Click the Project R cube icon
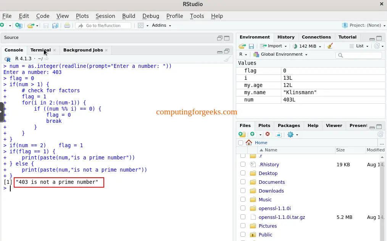This screenshot has height=241, width=387. 345,25
